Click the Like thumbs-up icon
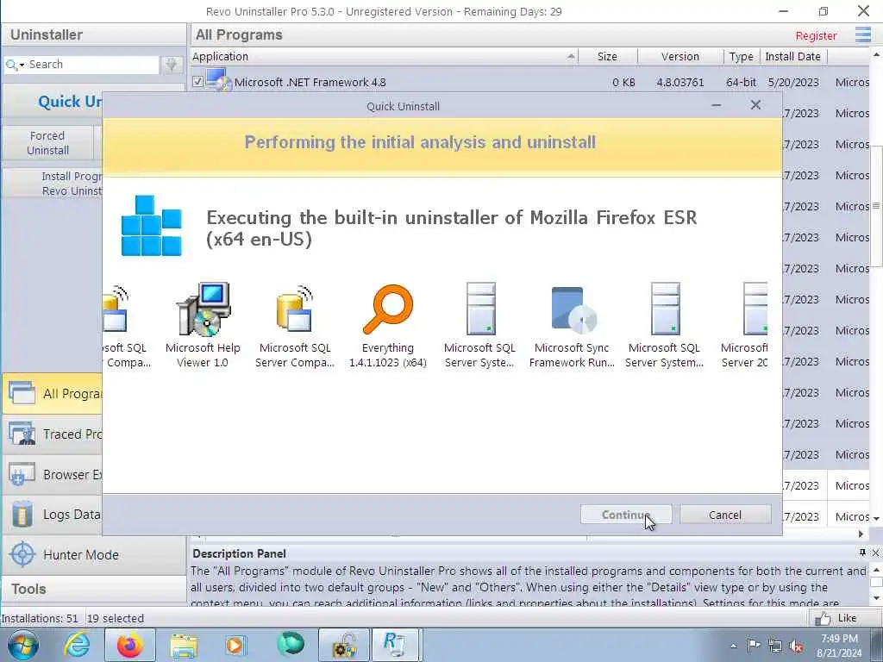The image size is (883, 662). pos(822,618)
